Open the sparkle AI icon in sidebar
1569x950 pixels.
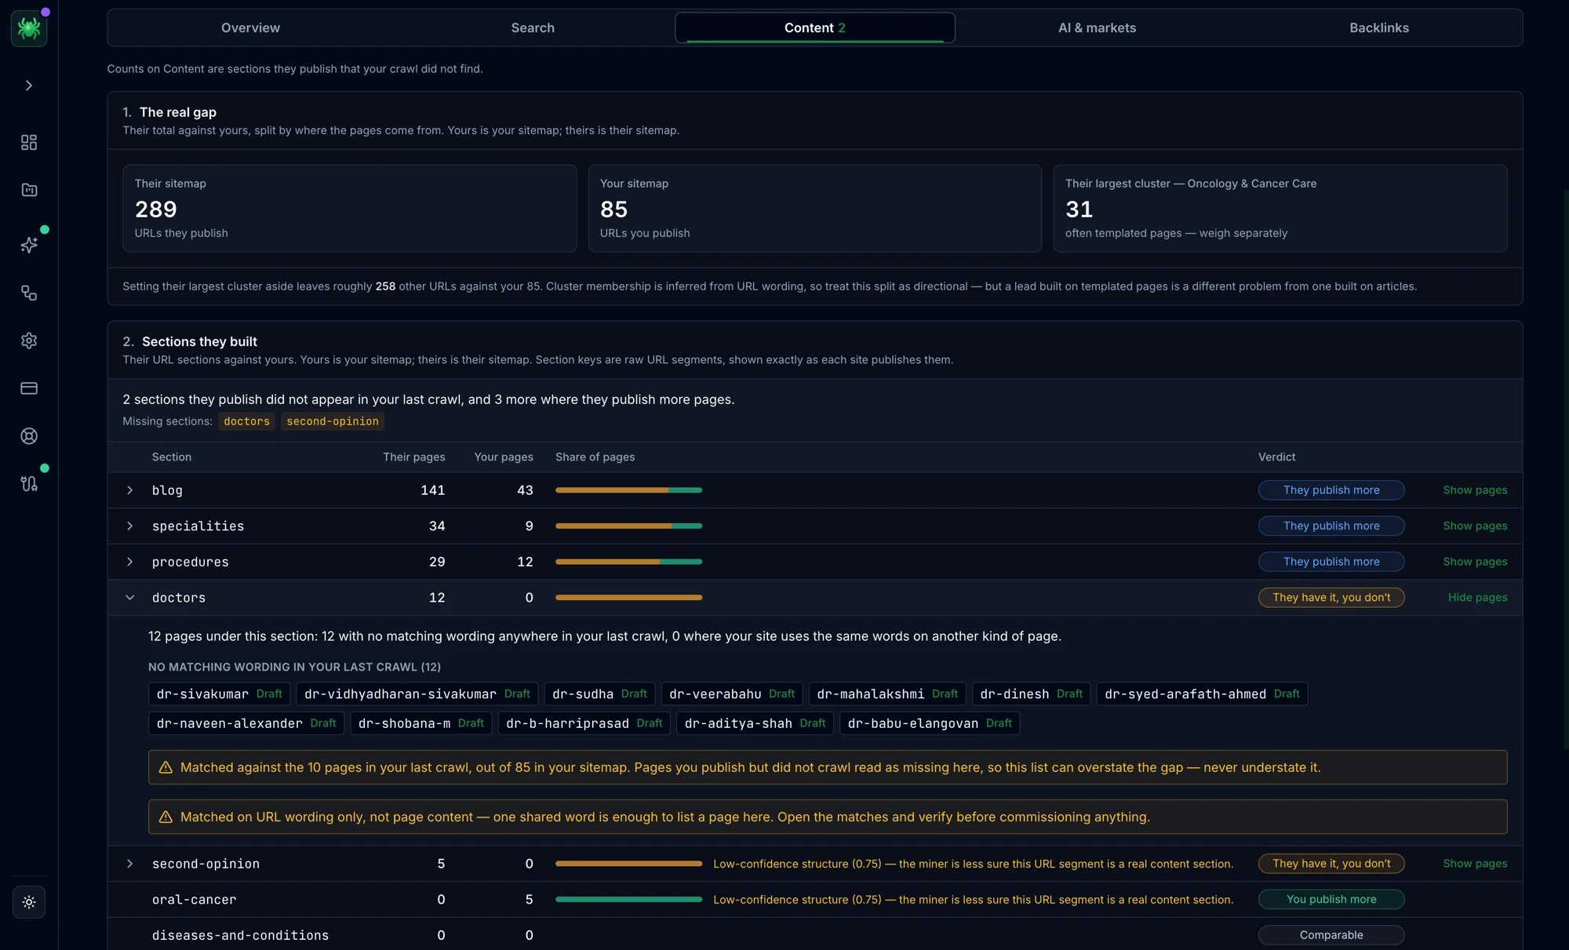tap(29, 245)
